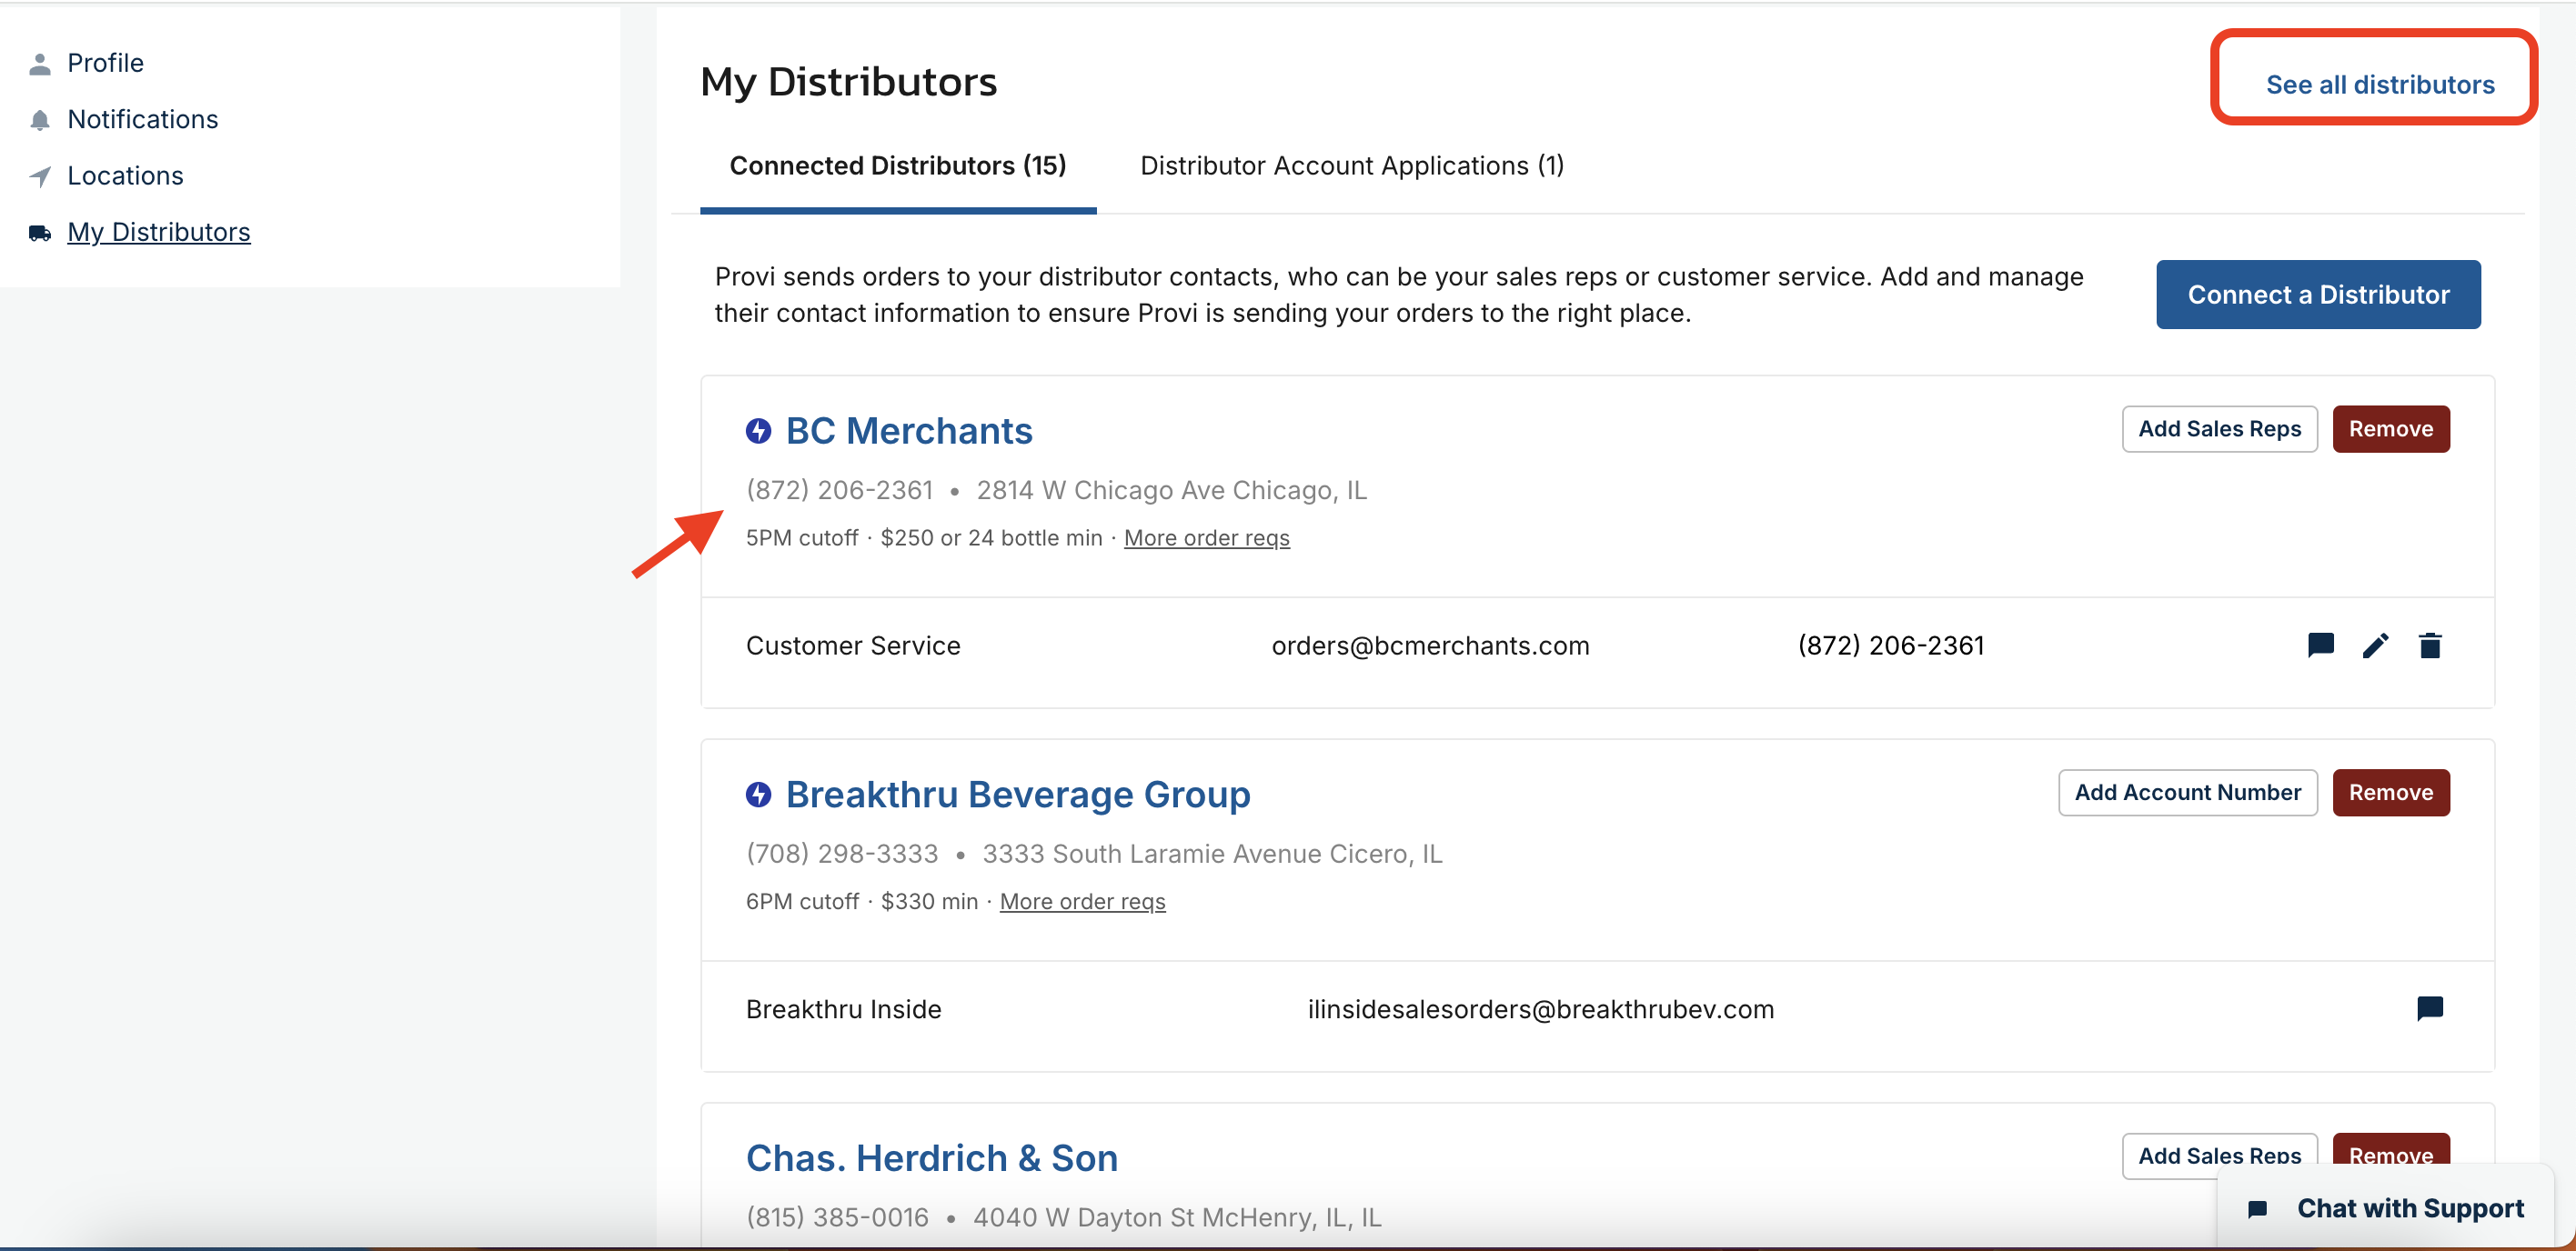
Task: Click See all distributors
Action: pyautogui.click(x=2379, y=84)
